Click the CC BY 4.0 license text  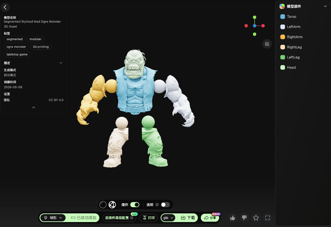56,100
